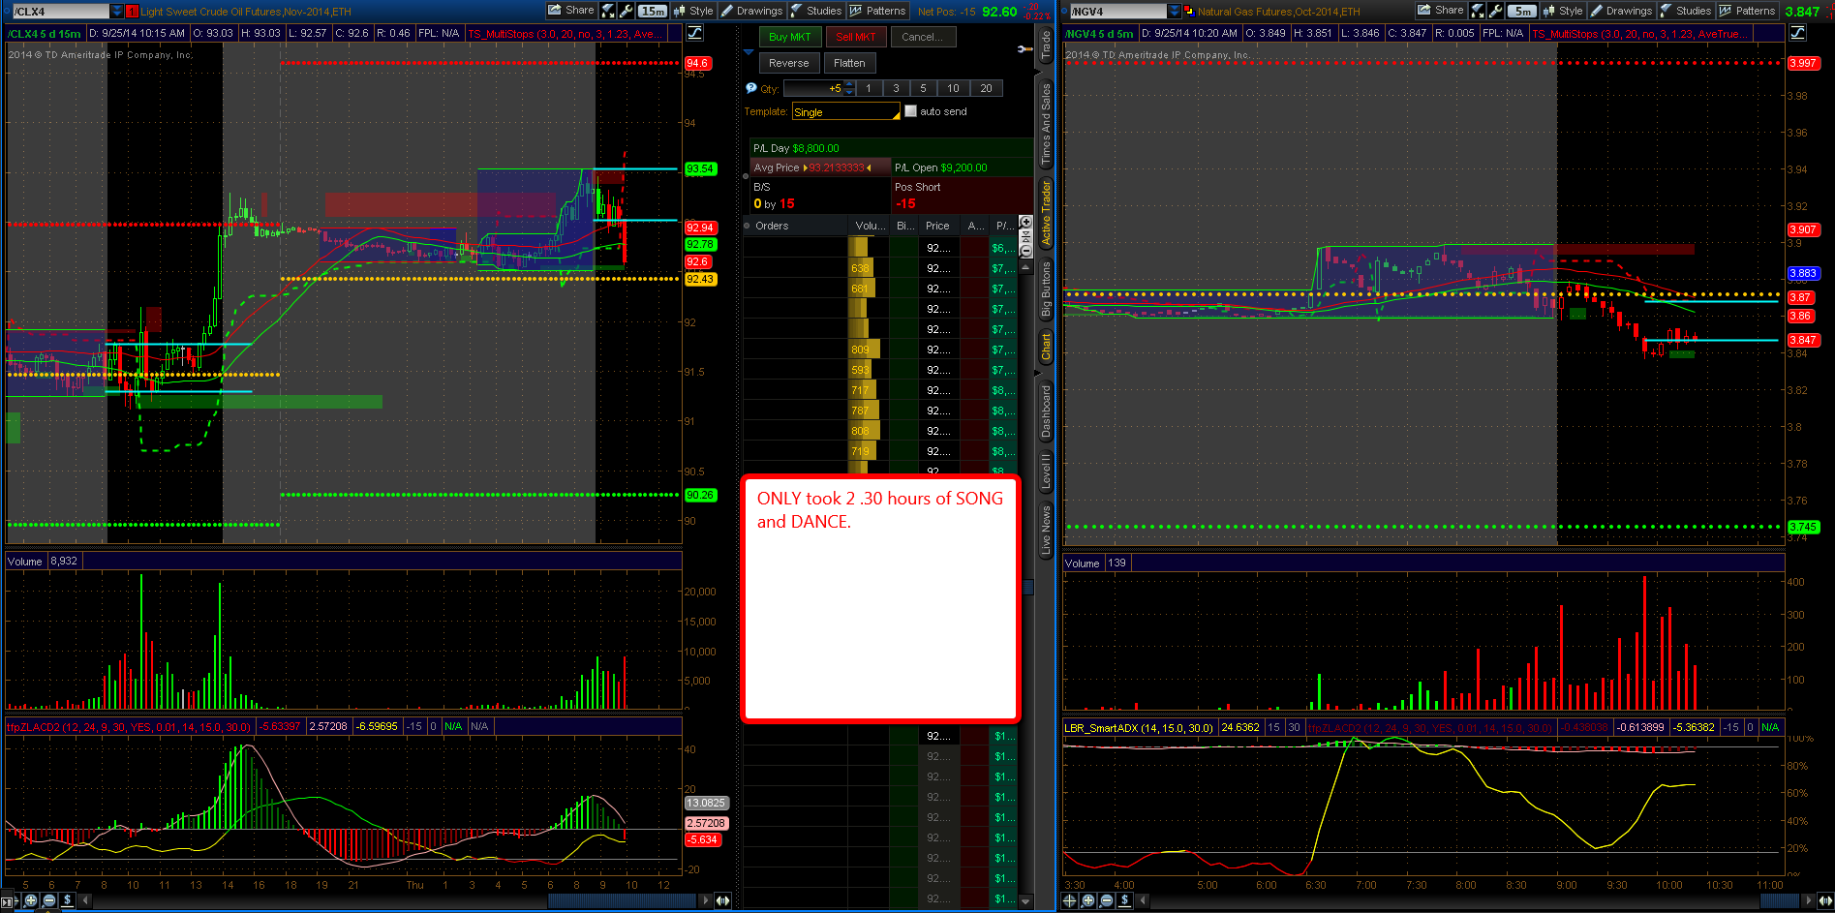Click quick study tool icon on CLX4 chart

[608, 11]
